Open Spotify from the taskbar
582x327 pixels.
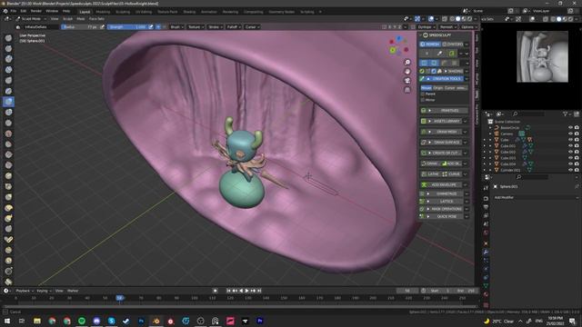[82, 321]
